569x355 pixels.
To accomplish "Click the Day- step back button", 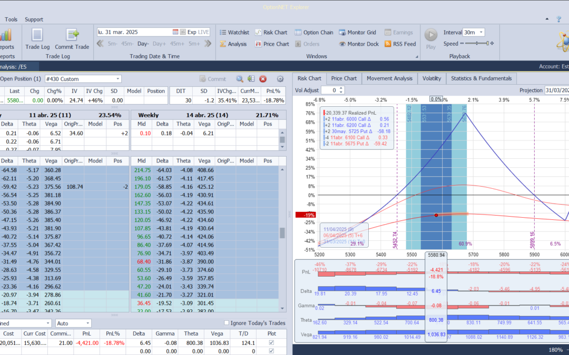I will pos(143,44).
